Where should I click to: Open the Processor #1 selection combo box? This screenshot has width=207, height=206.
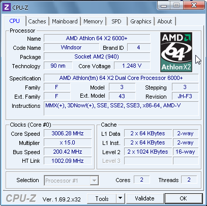[71, 181]
